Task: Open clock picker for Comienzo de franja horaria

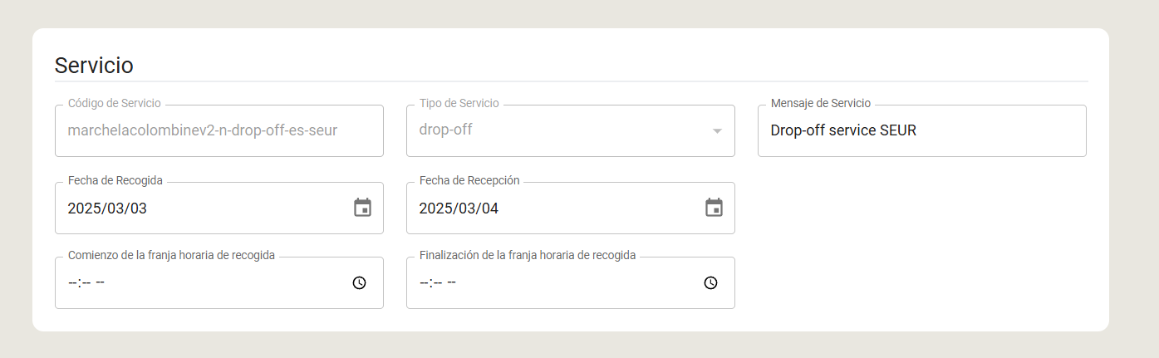Action: (360, 282)
